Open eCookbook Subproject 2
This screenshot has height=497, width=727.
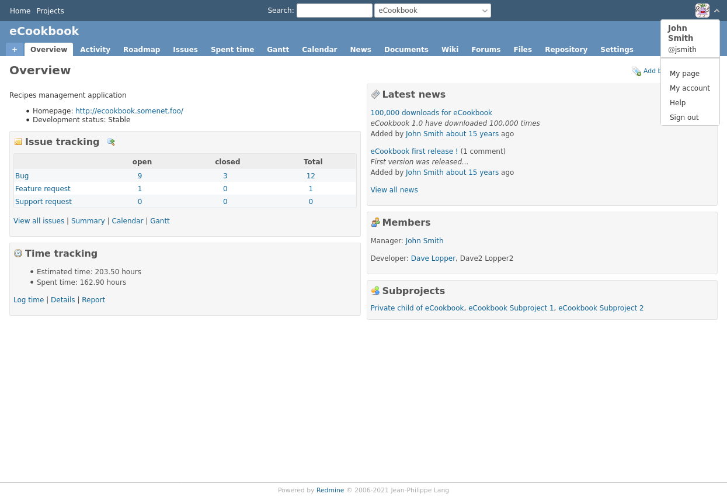[601, 308]
